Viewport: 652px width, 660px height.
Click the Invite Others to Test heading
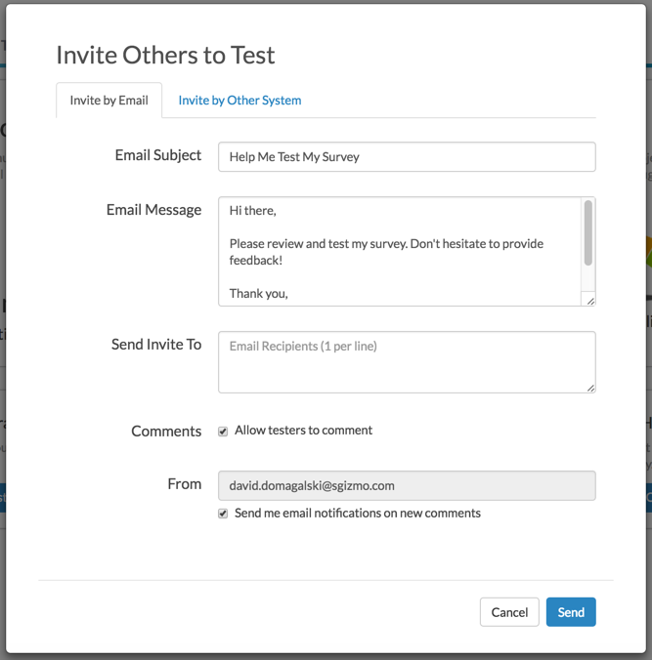pyautogui.click(x=165, y=55)
